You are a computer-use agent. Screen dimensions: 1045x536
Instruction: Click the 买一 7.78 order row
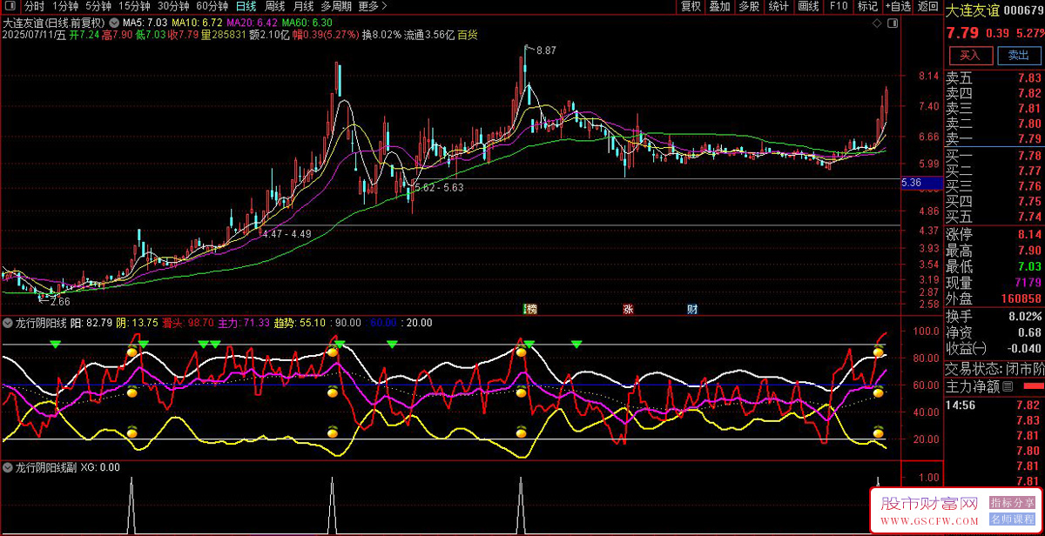coord(994,155)
